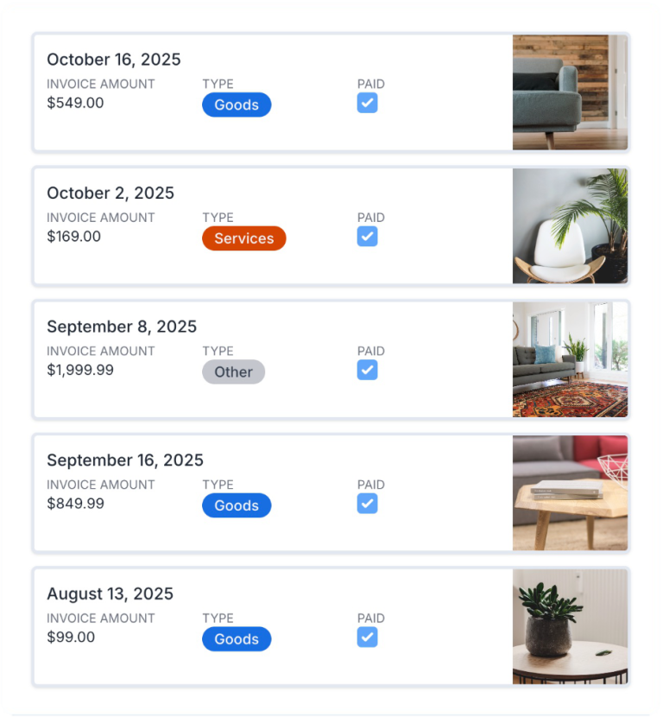The image size is (663, 717).
Task: Click the chair and plant thumbnail
Action: click(x=570, y=225)
